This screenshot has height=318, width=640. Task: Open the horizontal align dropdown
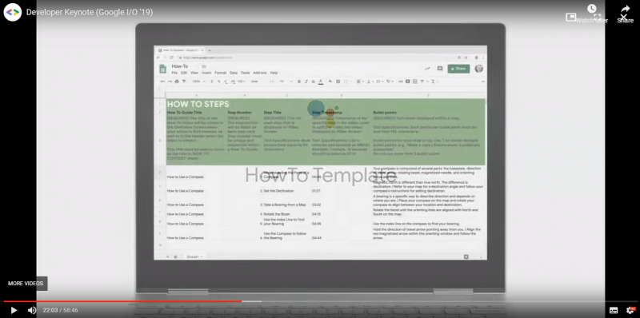[x=359, y=81]
